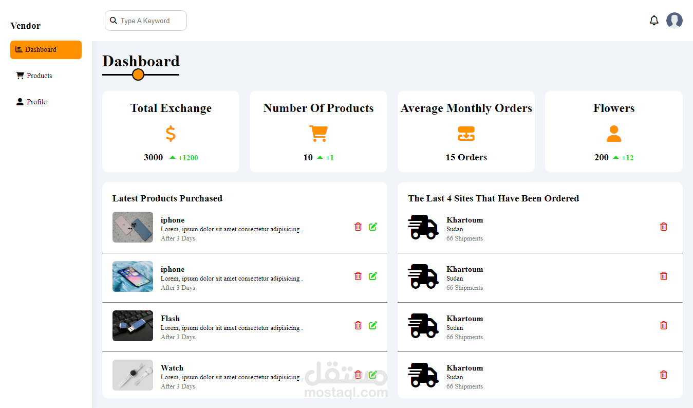Remove the last Khartoum shipment row
Image resolution: width=693 pixels, height=408 pixels.
663,375
